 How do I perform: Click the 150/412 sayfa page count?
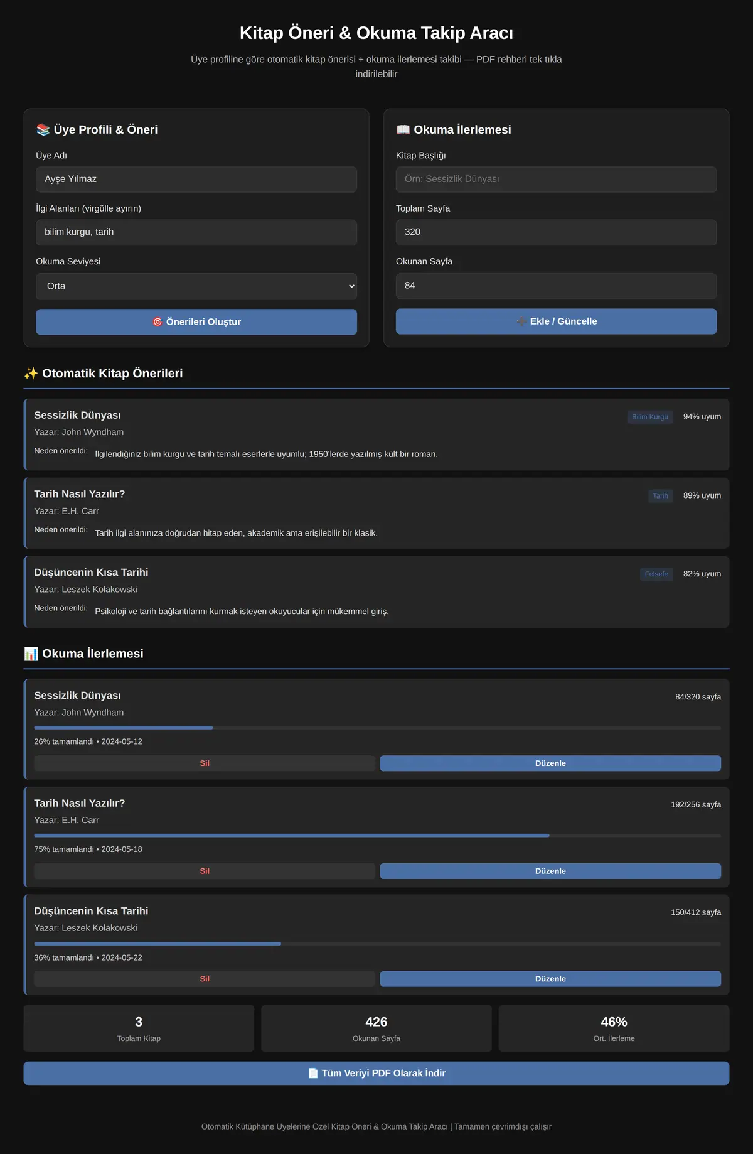(x=696, y=913)
